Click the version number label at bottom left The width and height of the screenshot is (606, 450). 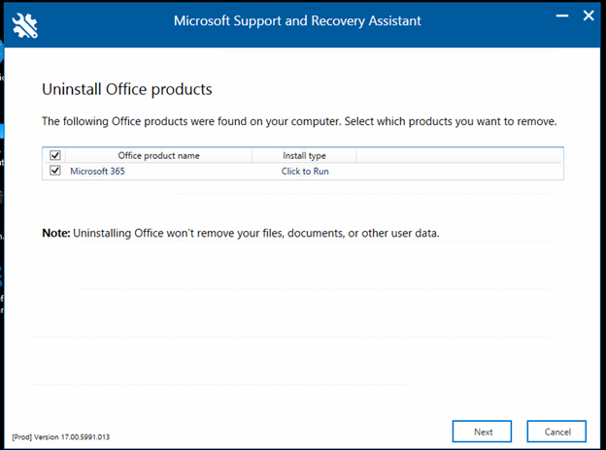tap(61, 436)
